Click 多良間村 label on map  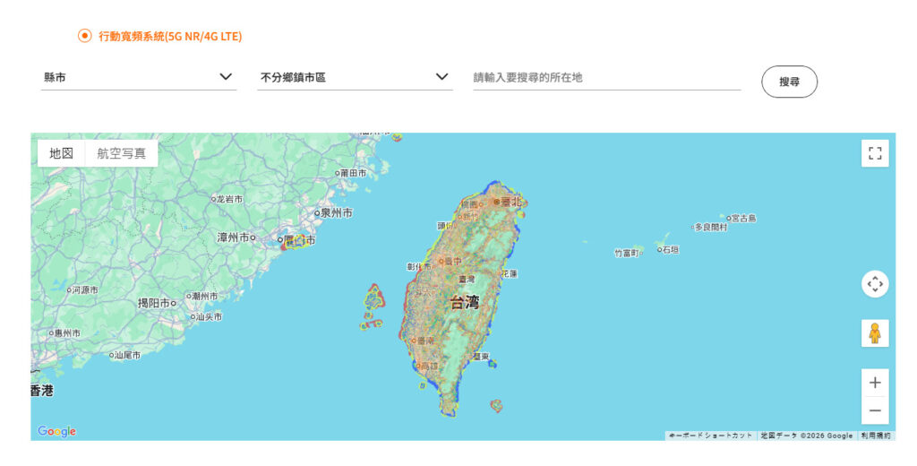coord(711,227)
